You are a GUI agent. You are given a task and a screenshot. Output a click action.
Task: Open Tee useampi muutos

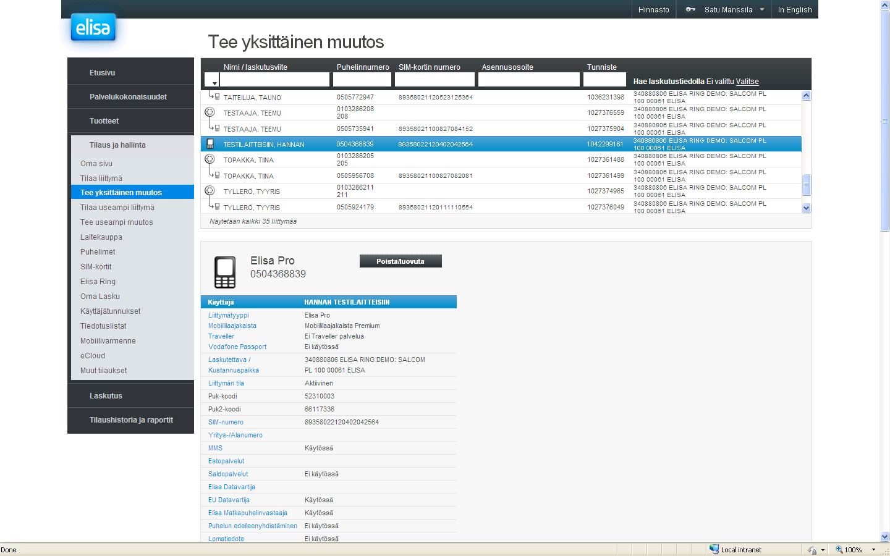116,222
